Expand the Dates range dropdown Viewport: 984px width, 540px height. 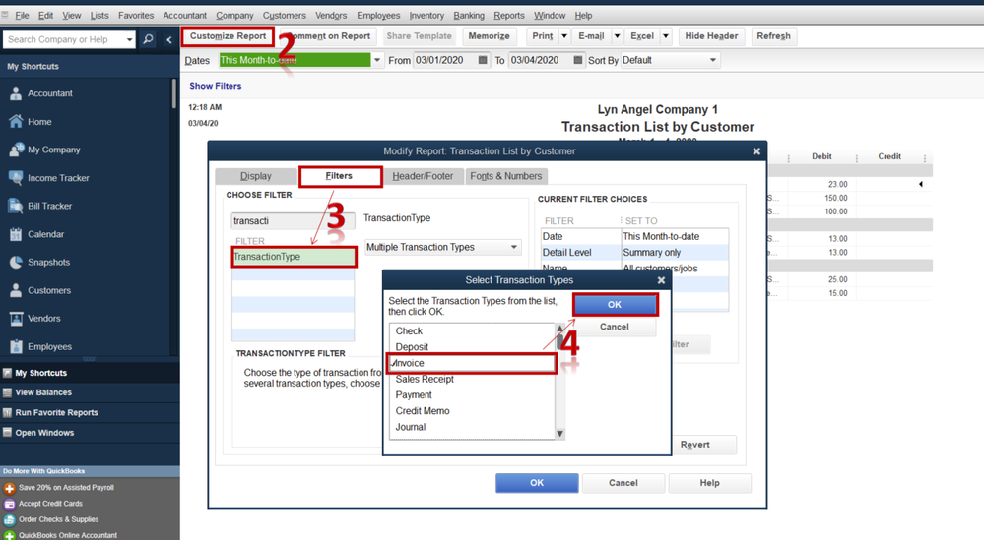pyautogui.click(x=377, y=60)
